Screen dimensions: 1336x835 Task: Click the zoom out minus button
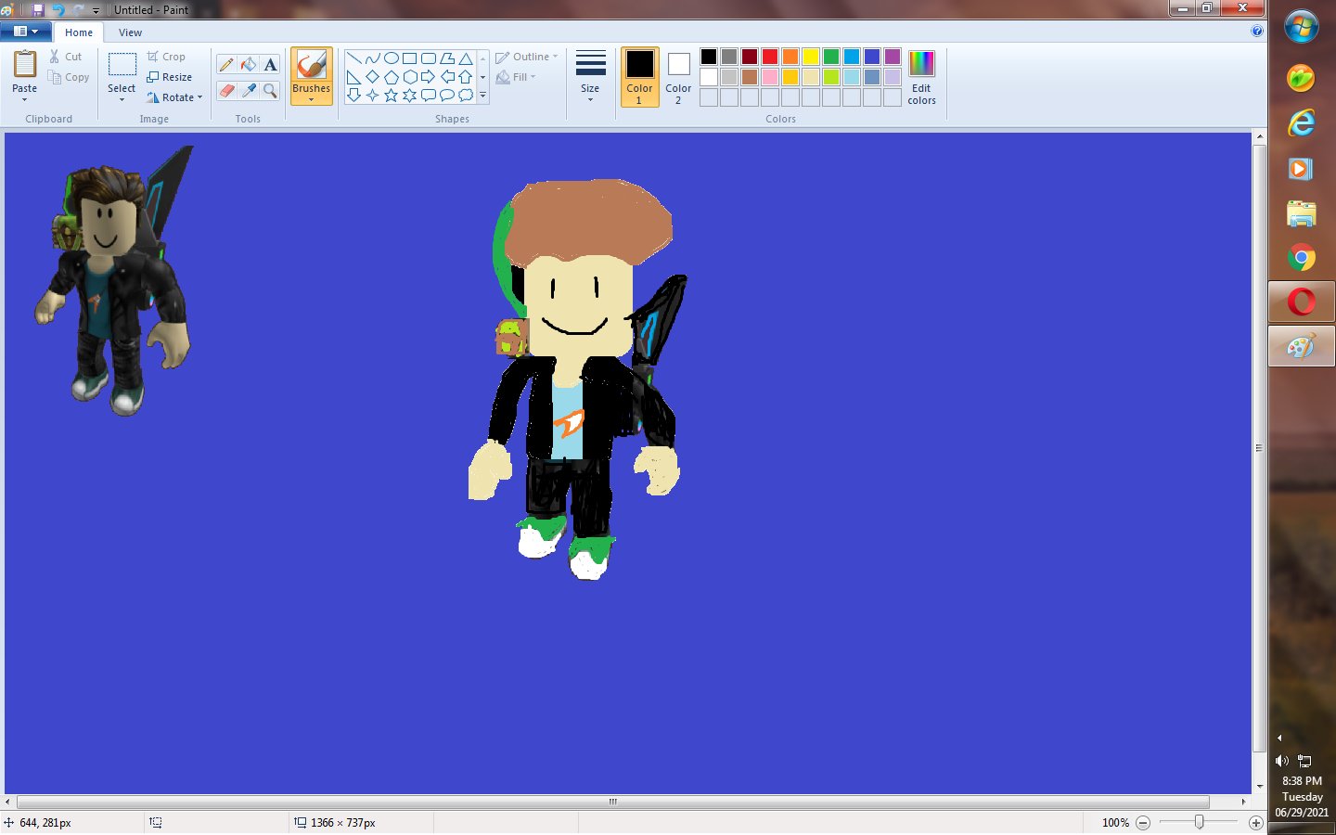point(1143,823)
